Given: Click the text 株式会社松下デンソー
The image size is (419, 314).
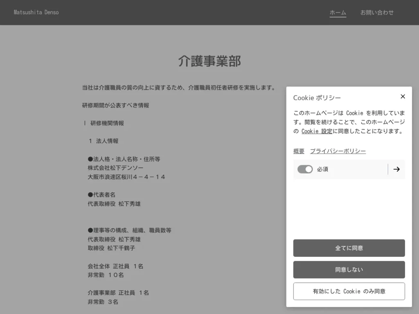Looking at the screenshot, I should pos(115,168).
